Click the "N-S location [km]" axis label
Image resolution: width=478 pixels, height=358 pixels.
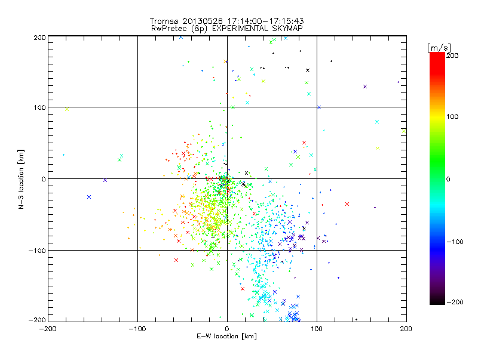[x=21, y=179]
